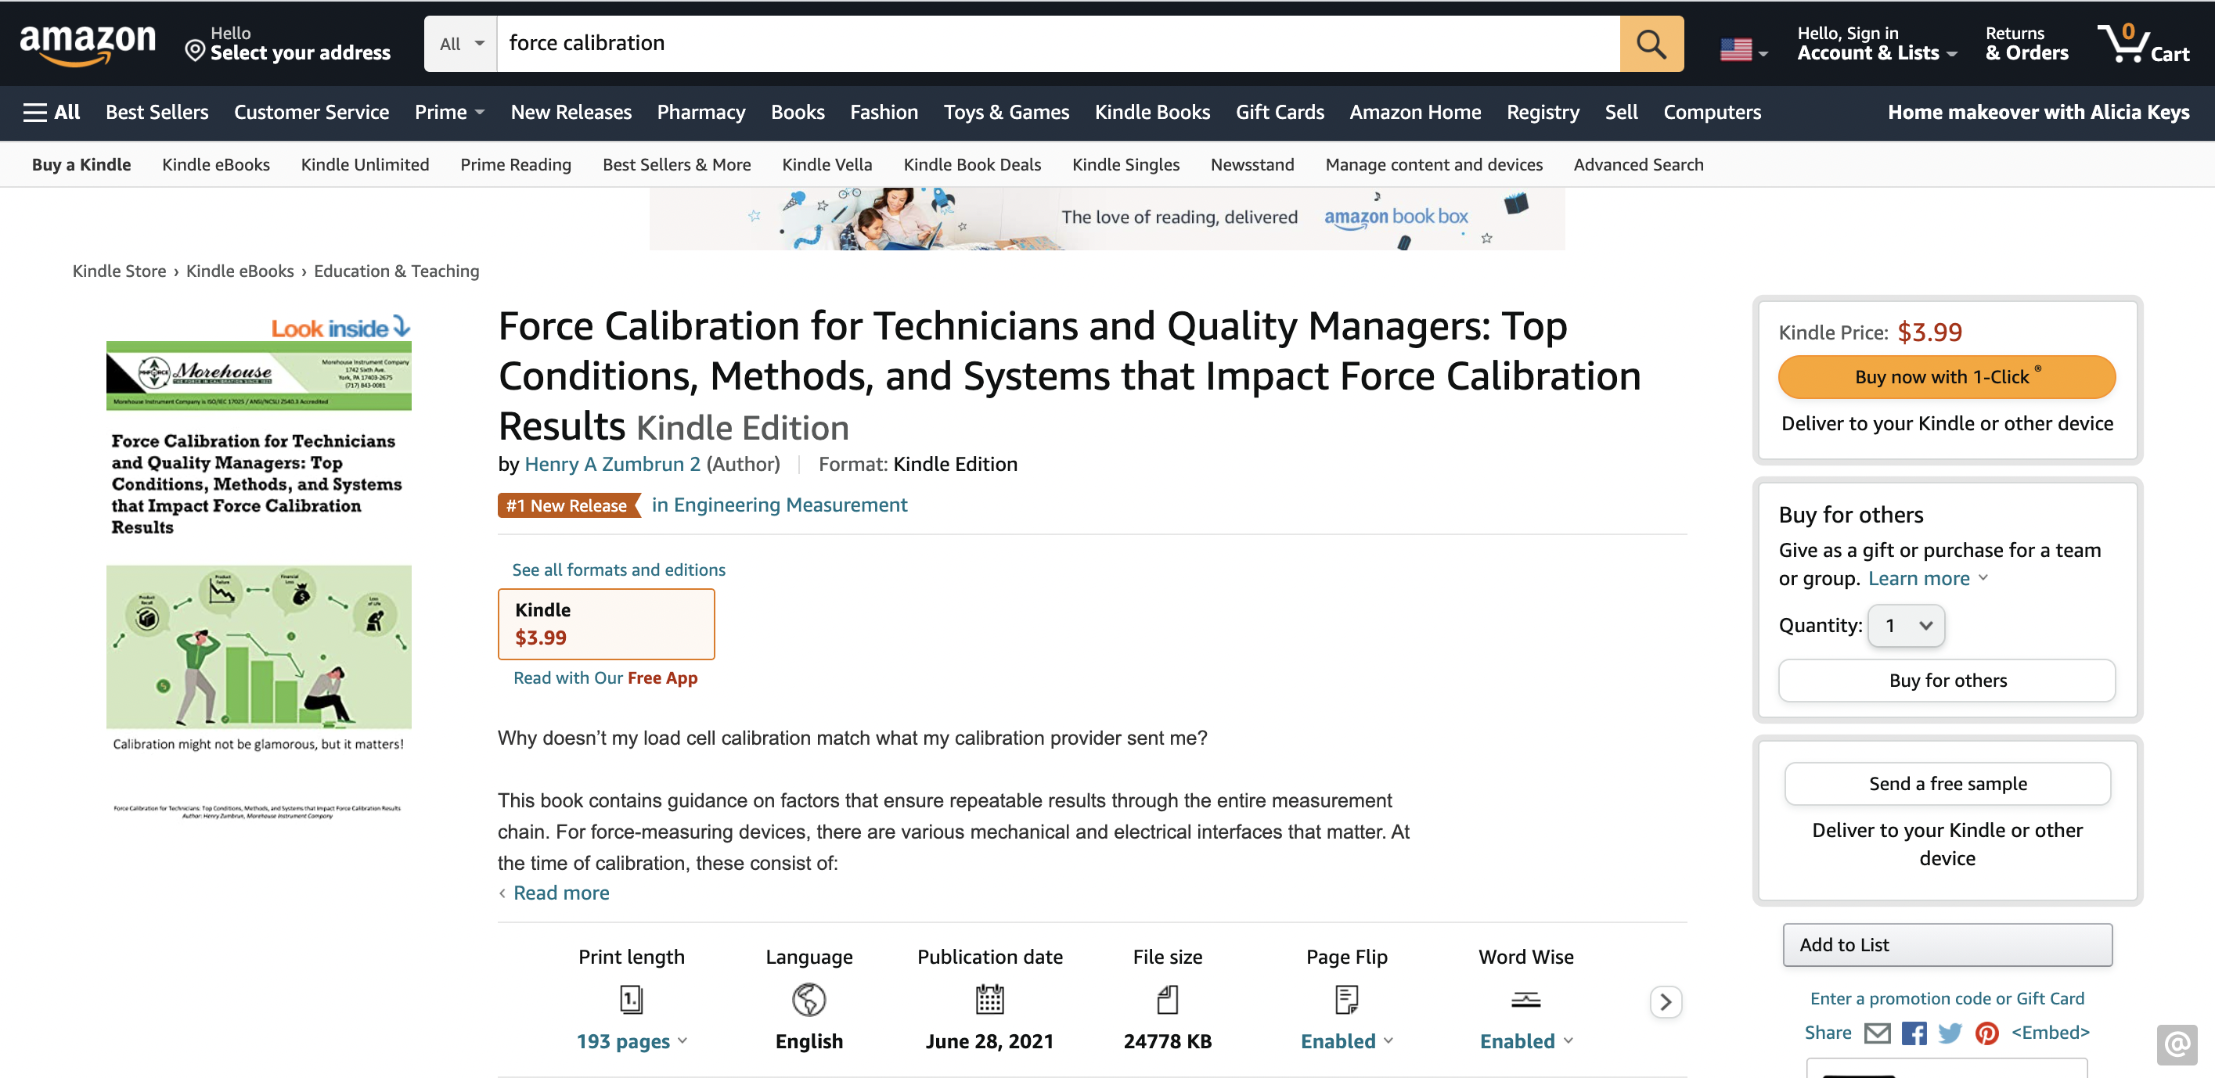This screenshot has width=2215, height=1078.
Task: Click the Page Flip icon
Action: [1346, 999]
